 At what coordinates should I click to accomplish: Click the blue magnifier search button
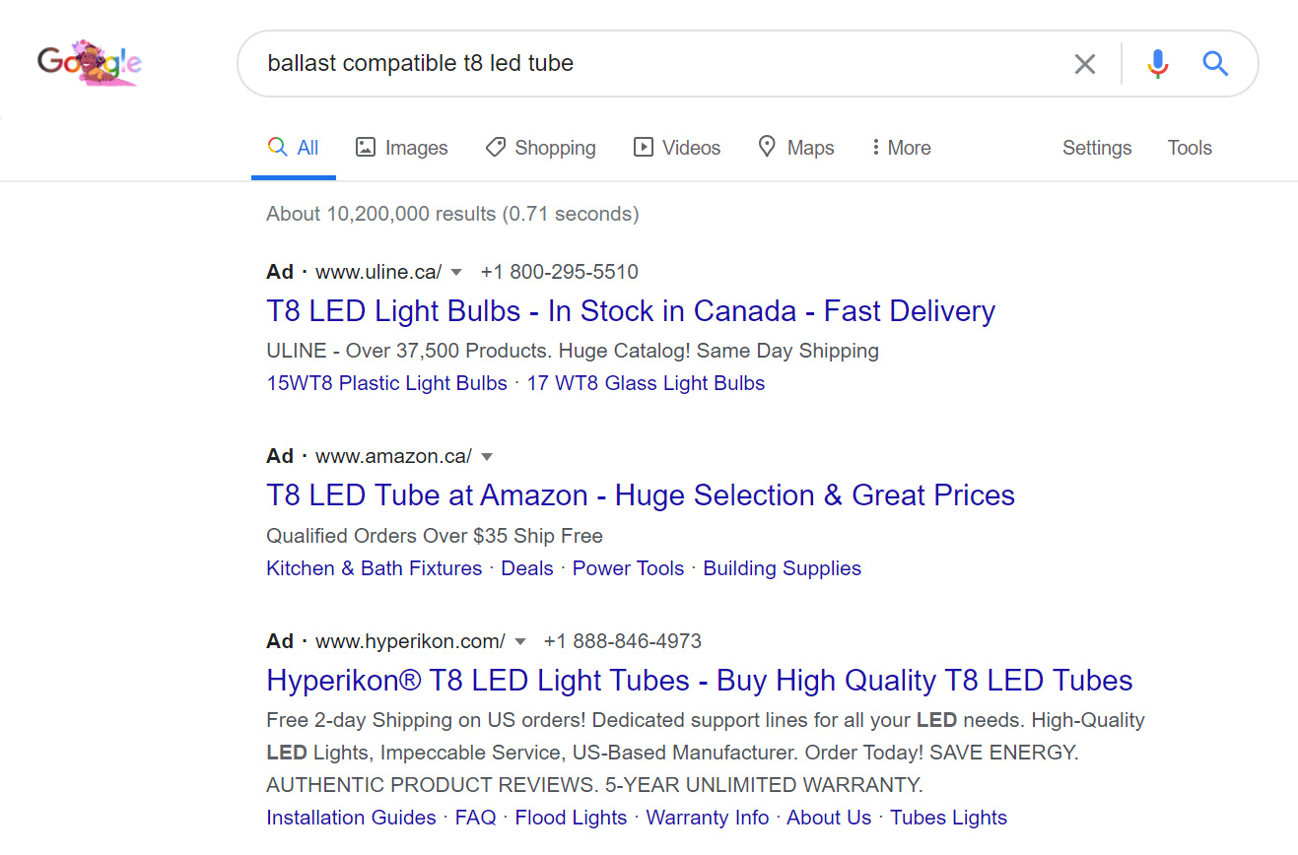click(1215, 64)
